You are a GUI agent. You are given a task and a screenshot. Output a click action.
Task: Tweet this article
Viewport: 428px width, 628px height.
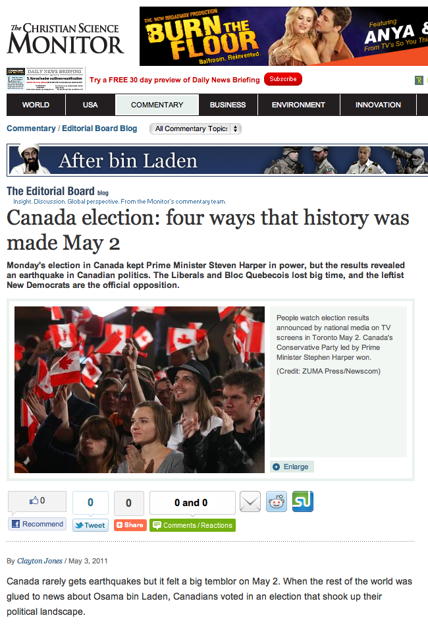90,525
